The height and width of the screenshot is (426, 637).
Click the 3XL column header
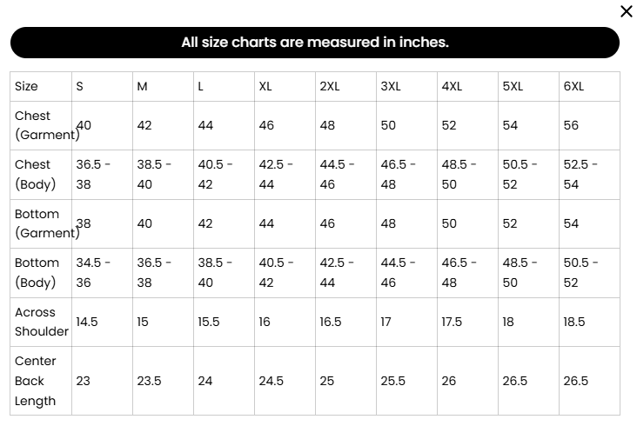coord(406,86)
